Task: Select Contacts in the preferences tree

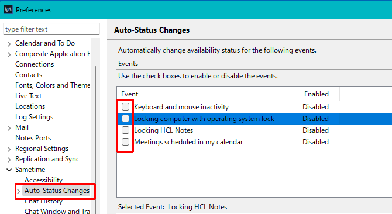Action: (29, 75)
